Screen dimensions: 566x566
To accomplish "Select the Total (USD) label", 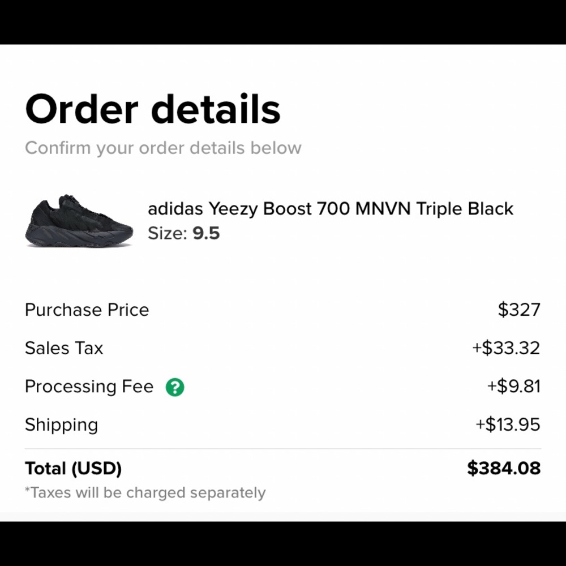I will tap(74, 468).
